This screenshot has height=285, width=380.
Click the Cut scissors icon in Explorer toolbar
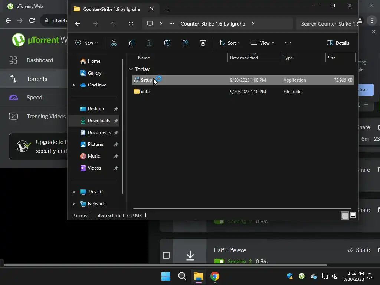[x=114, y=43]
